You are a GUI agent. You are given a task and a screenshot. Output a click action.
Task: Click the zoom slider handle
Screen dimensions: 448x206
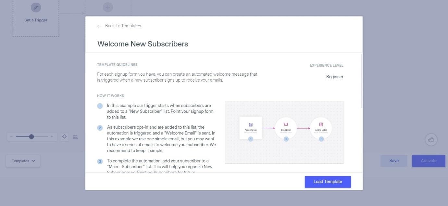pyautogui.click(x=31, y=136)
